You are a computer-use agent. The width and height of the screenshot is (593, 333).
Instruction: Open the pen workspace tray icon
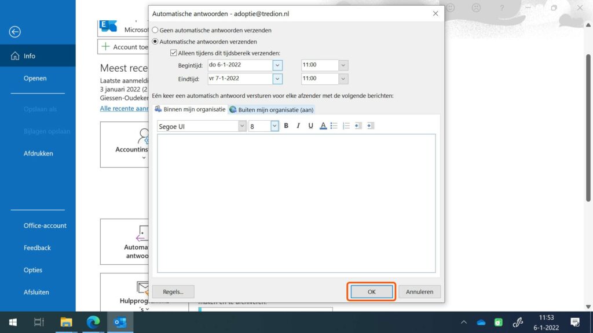tap(518, 322)
